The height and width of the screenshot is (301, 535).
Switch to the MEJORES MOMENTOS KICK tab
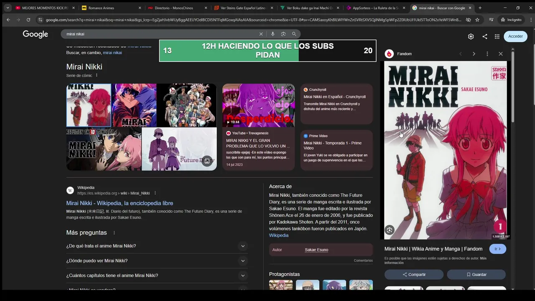(45, 8)
